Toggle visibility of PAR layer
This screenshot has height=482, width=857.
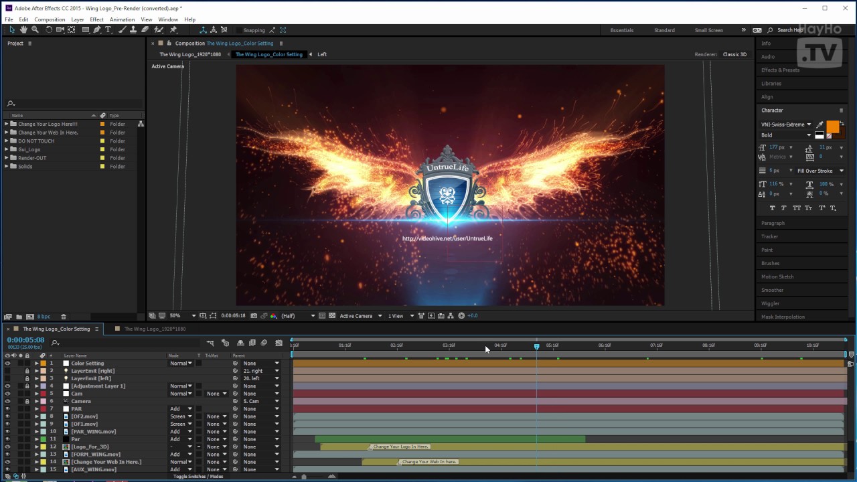7,409
